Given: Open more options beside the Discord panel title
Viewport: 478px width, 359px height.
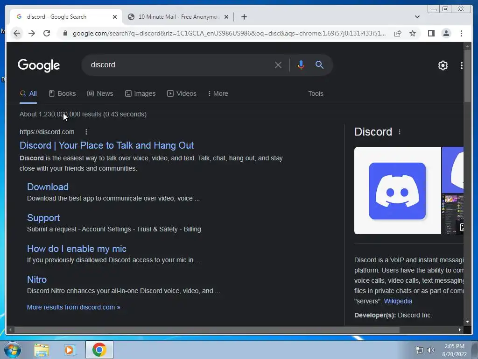Looking at the screenshot, I should 400,132.
